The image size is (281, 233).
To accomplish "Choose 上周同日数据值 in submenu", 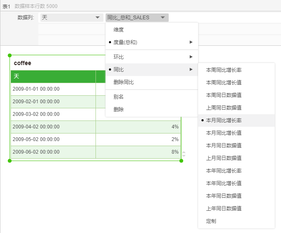I will point(223,108).
